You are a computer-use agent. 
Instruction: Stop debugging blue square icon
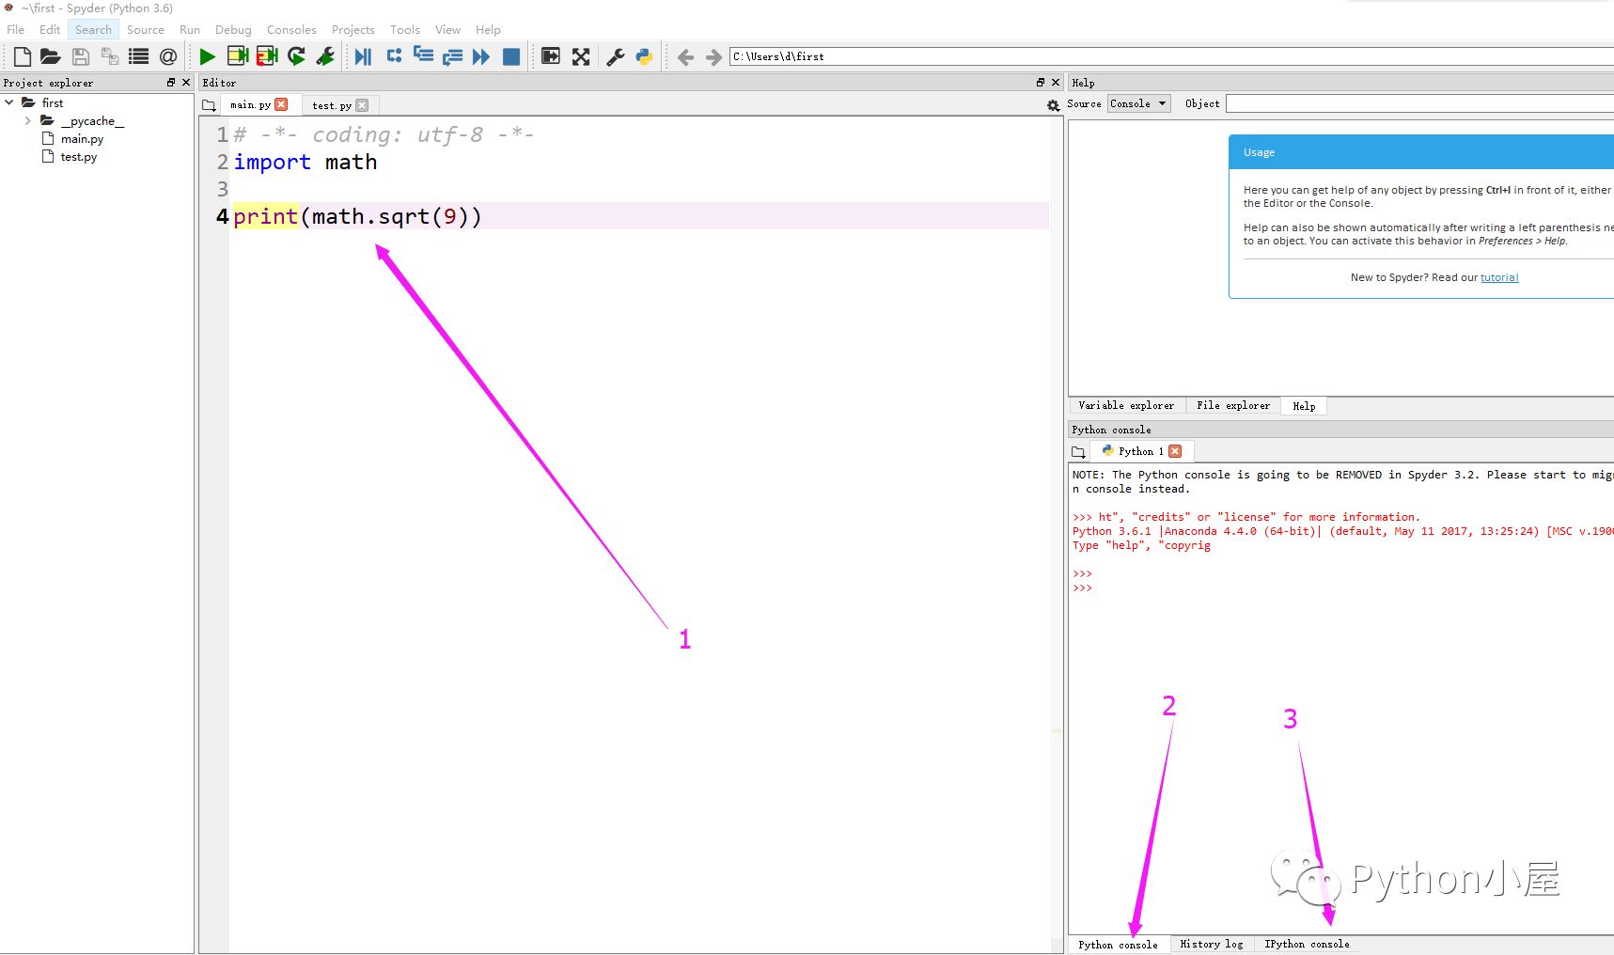[x=511, y=56]
